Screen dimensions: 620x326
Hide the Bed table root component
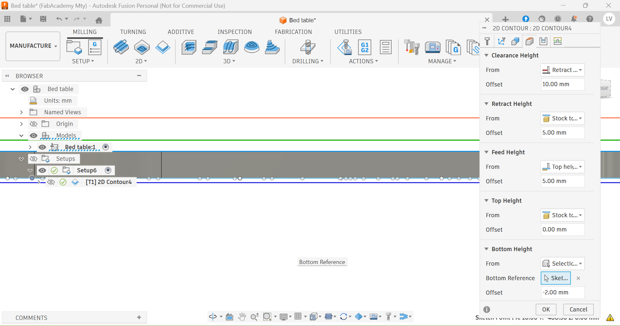pyautogui.click(x=25, y=89)
